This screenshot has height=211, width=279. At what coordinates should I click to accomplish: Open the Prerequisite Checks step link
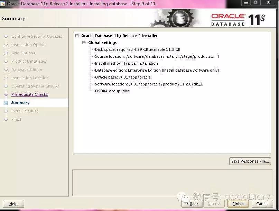(30, 94)
